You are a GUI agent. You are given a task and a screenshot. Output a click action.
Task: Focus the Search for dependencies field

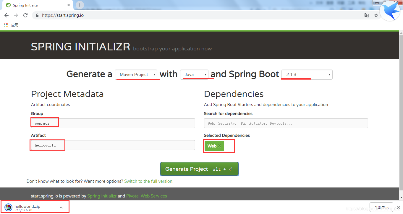coord(286,123)
